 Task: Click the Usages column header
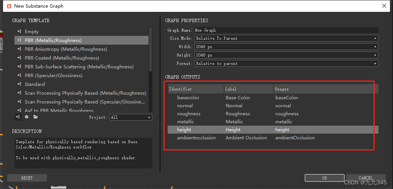[x=326, y=89]
